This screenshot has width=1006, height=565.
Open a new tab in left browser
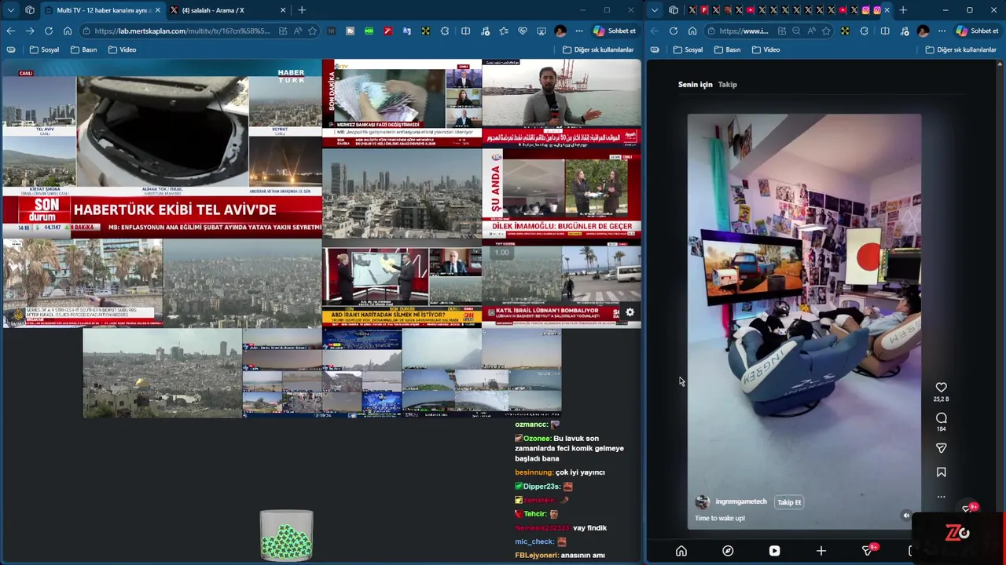click(301, 10)
